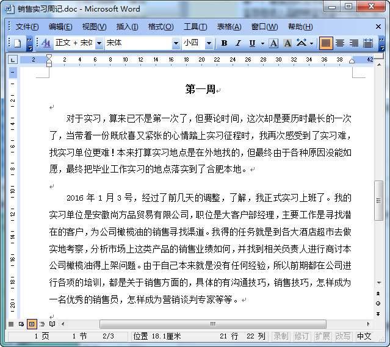This screenshot has height=347, width=390.
Task: Switch to Normal view icon
Action: pos(11,324)
